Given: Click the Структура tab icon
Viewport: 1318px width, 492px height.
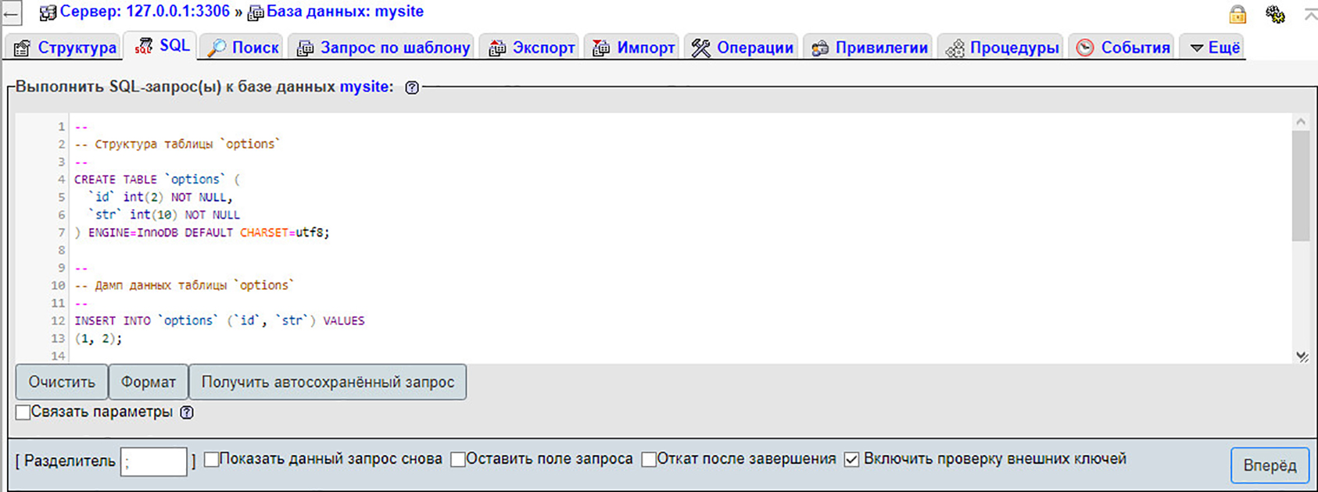Looking at the screenshot, I should (x=22, y=48).
